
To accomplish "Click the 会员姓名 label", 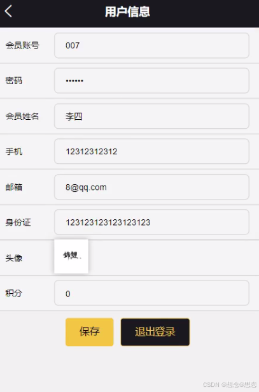I will (x=22, y=116).
